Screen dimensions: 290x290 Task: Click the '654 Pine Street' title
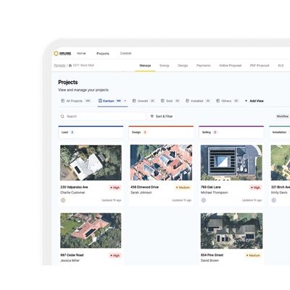pyautogui.click(x=212, y=255)
